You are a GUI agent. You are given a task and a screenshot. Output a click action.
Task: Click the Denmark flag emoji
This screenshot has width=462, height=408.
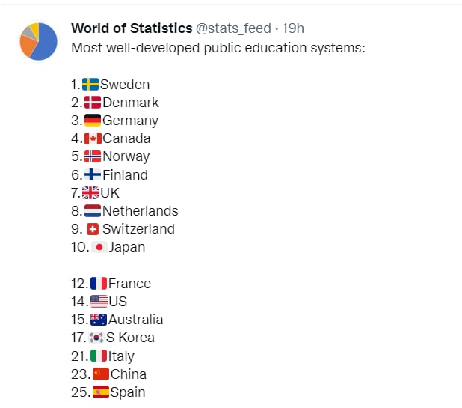coord(93,103)
